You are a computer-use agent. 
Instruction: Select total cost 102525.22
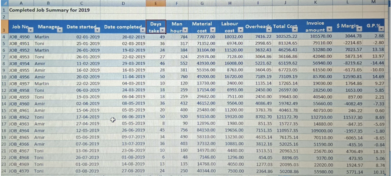(287, 37)
